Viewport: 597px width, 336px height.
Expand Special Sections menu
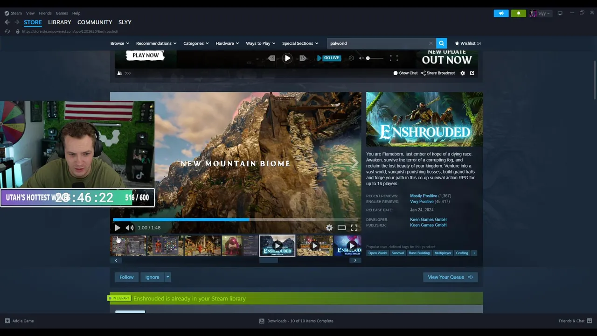pyautogui.click(x=300, y=43)
